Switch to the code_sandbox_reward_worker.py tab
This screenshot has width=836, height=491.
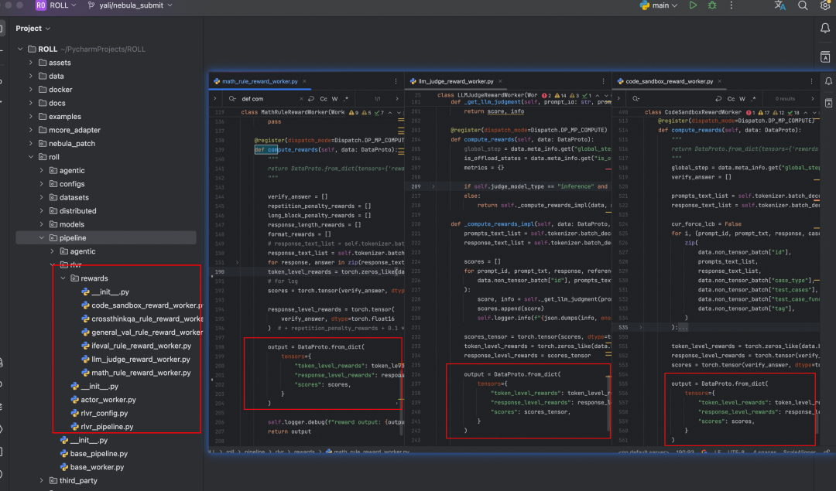click(x=669, y=81)
